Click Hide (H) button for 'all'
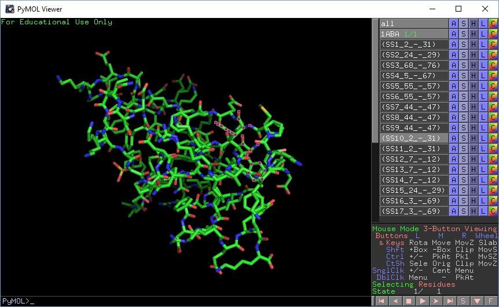This screenshot has width=499, height=307. click(x=473, y=24)
